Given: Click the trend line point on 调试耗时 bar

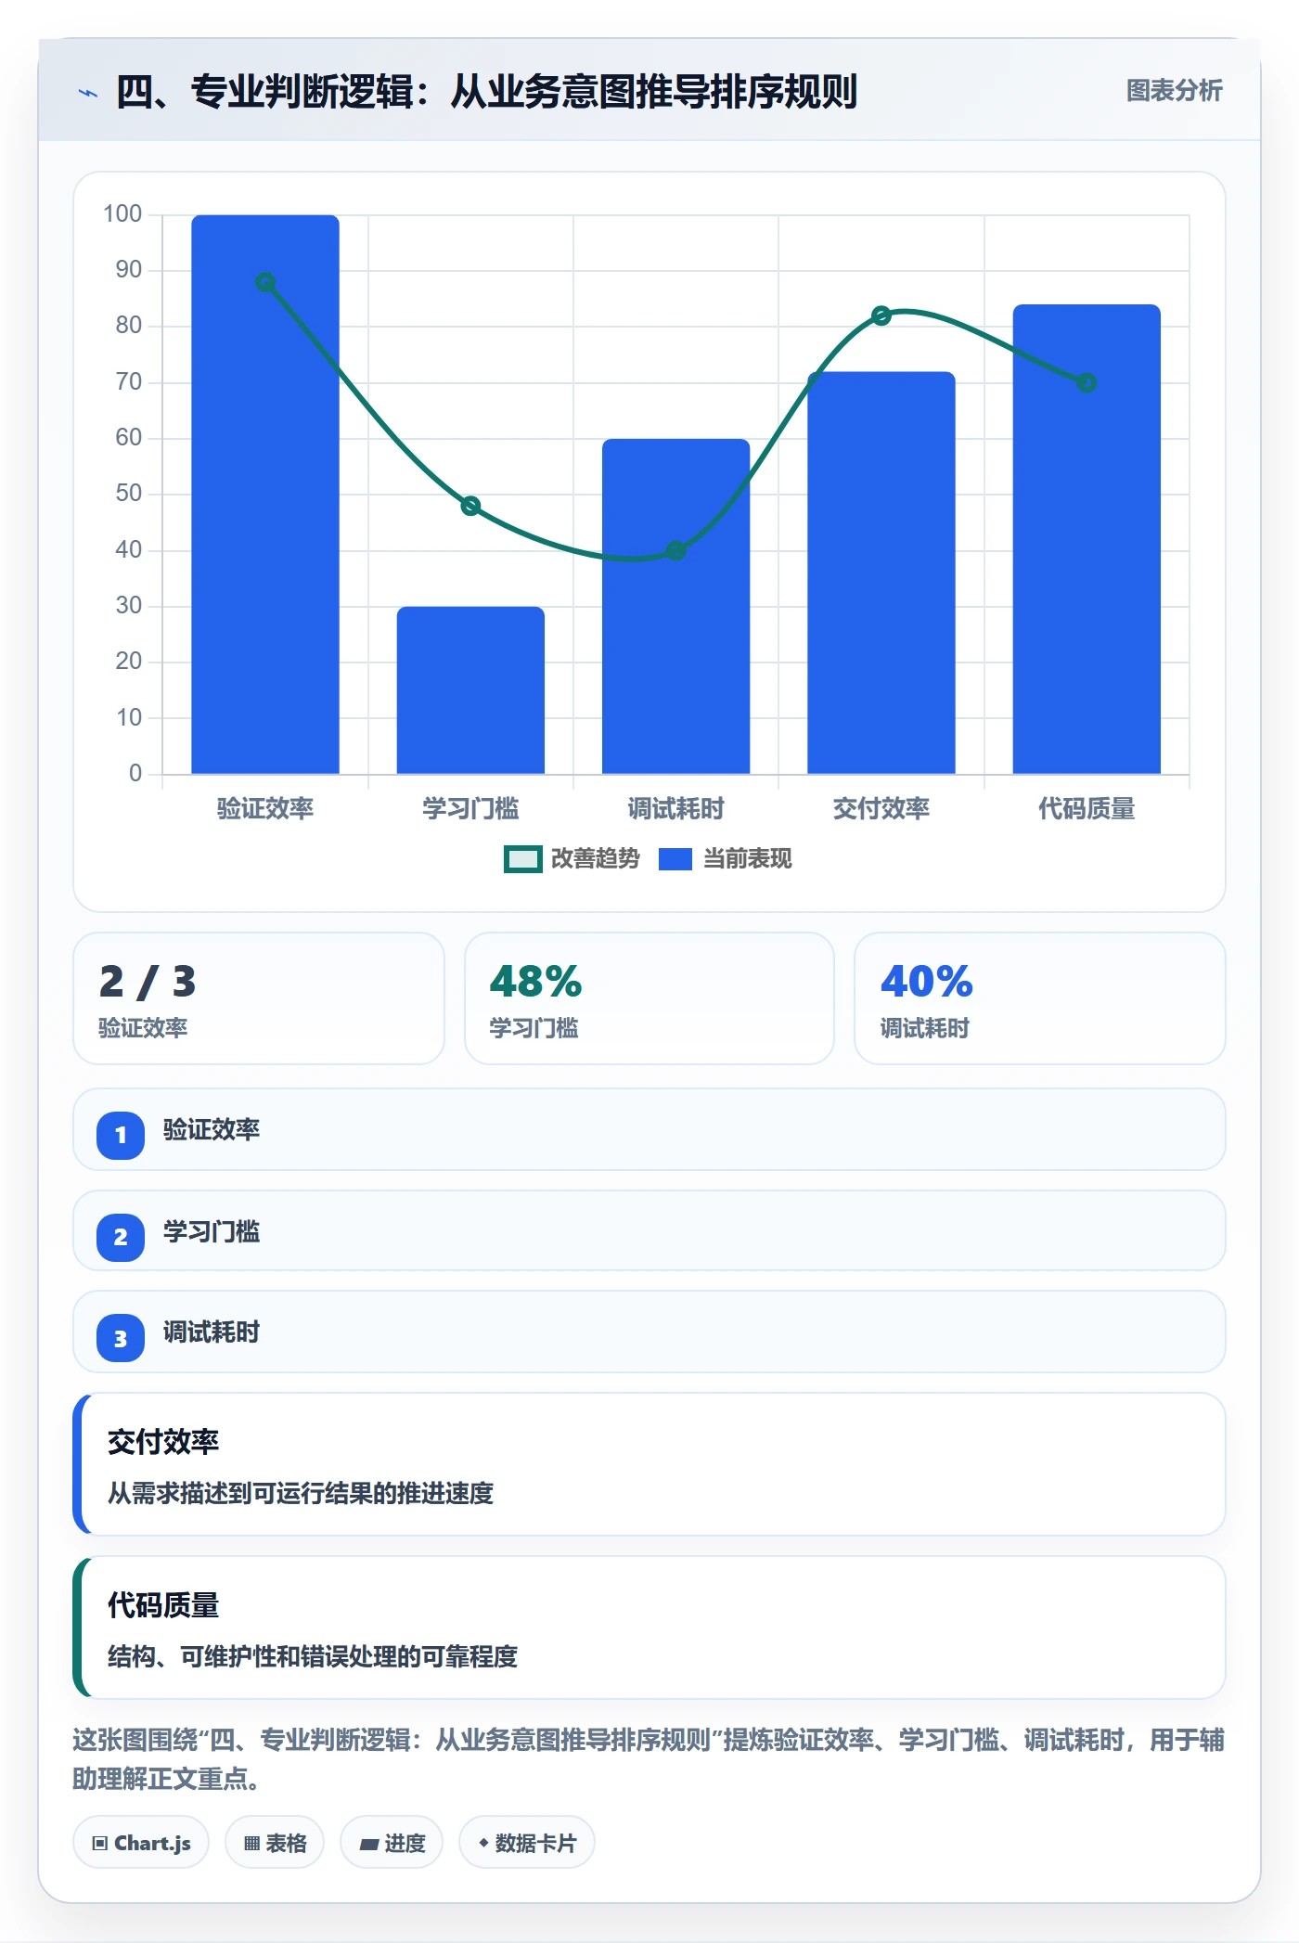Looking at the screenshot, I should (x=676, y=550).
